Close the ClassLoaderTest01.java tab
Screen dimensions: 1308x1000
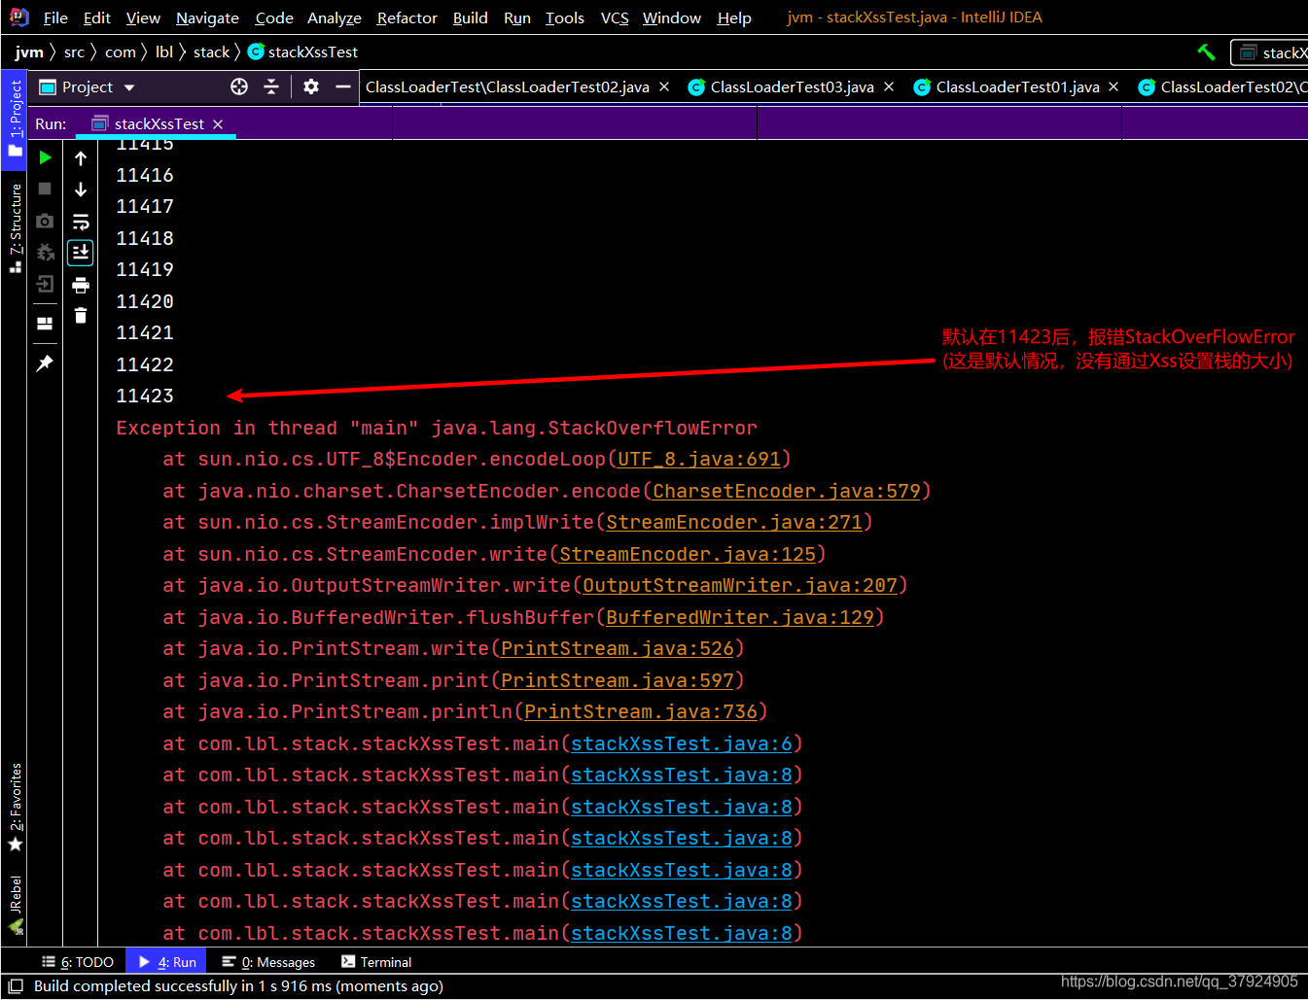click(x=1114, y=86)
